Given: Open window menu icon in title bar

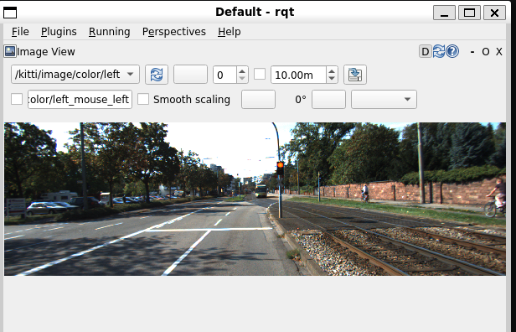Looking at the screenshot, I should (x=10, y=13).
